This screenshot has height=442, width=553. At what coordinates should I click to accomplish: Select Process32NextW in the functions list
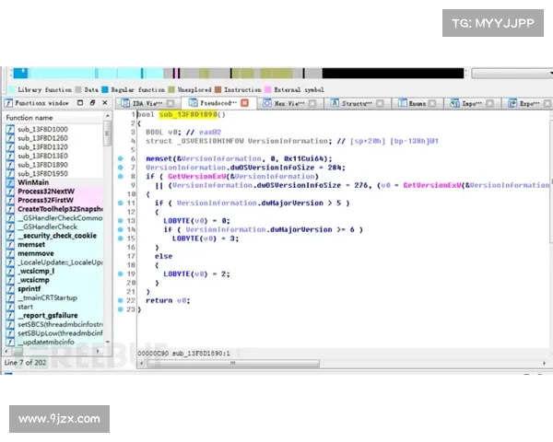pos(50,192)
